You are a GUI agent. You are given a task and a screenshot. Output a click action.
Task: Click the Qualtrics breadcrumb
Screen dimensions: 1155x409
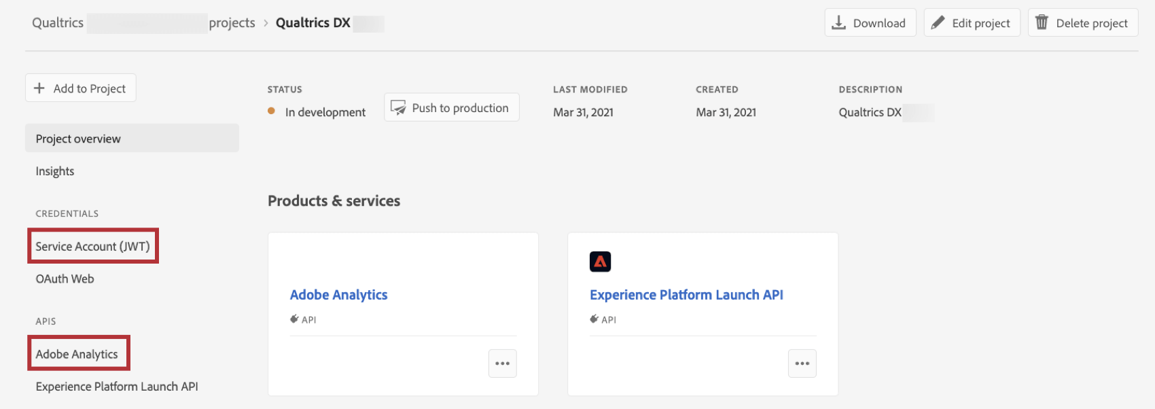click(x=58, y=22)
